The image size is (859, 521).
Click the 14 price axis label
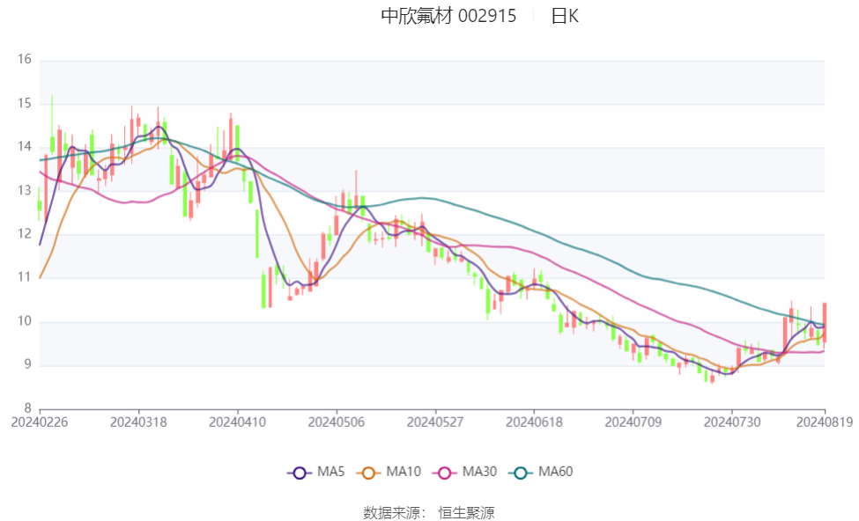[24, 146]
